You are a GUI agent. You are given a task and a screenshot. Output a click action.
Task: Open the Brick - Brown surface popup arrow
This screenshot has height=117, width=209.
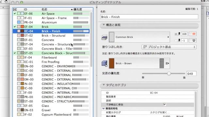(168, 63)
